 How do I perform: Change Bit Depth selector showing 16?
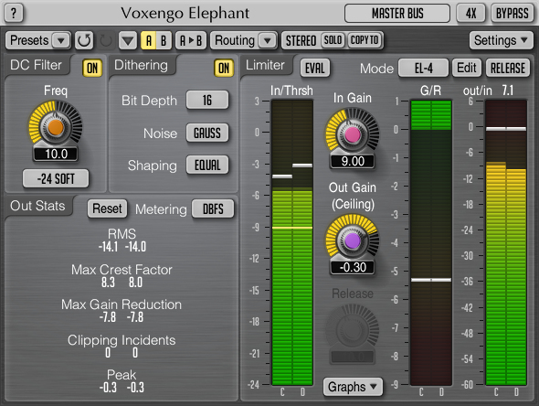click(207, 100)
